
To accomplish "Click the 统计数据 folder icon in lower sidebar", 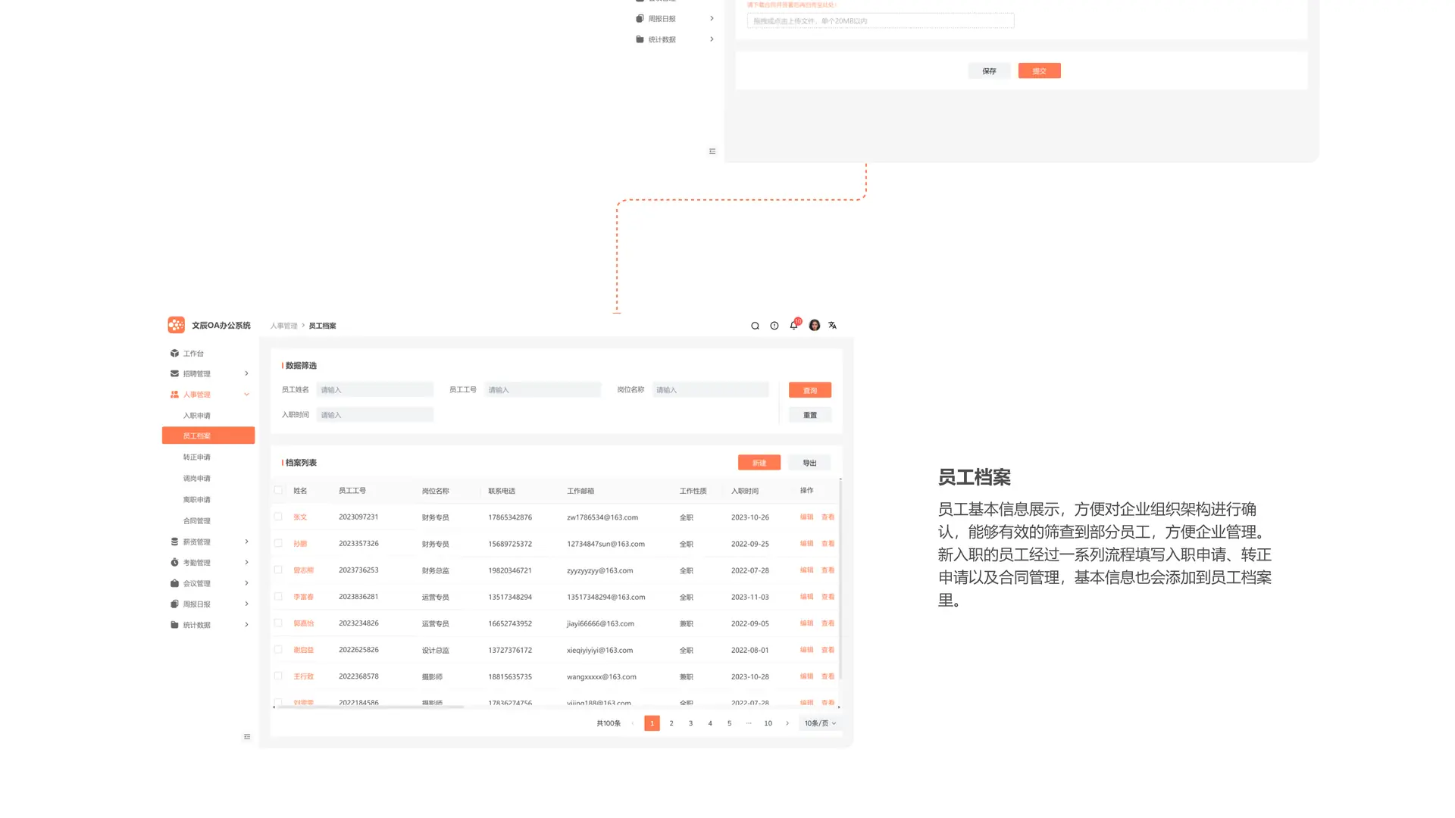I will [x=174, y=625].
